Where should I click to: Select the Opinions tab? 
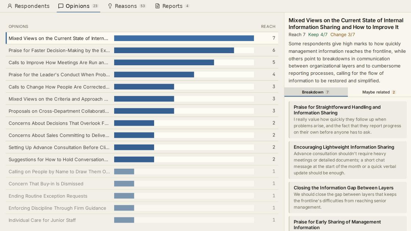[x=79, y=6]
